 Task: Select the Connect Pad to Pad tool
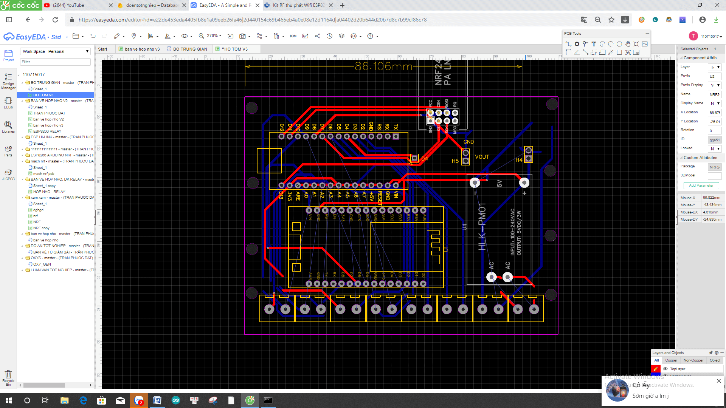tap(585, 53)
